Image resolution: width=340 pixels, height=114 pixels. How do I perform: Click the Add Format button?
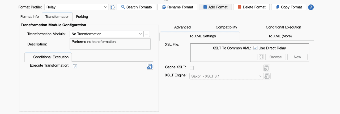coord(215,7)
